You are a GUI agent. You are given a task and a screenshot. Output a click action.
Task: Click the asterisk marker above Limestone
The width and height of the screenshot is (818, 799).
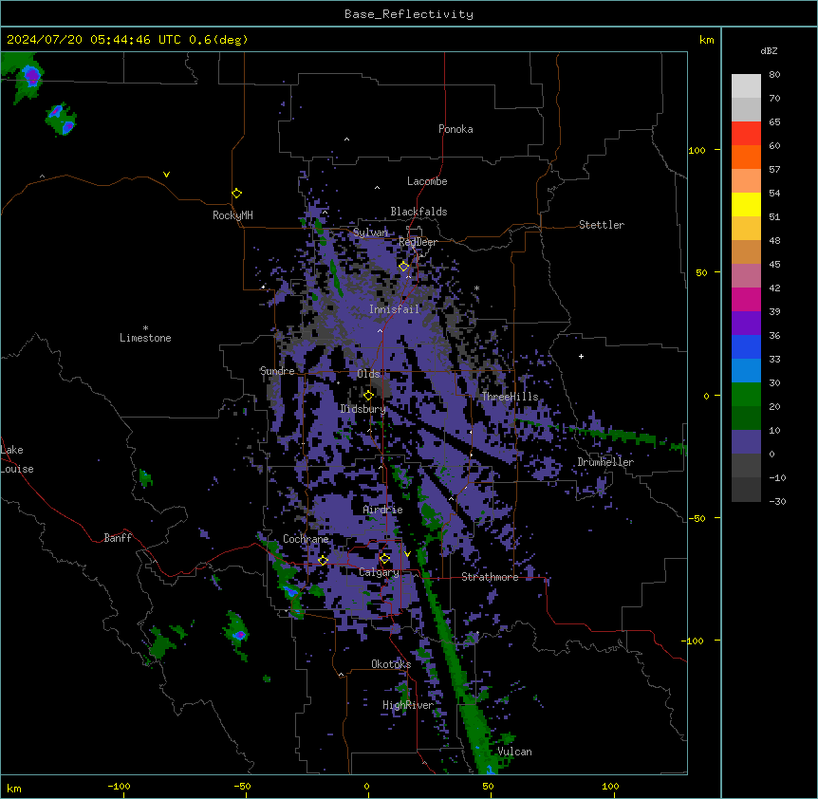pos(145,328)
